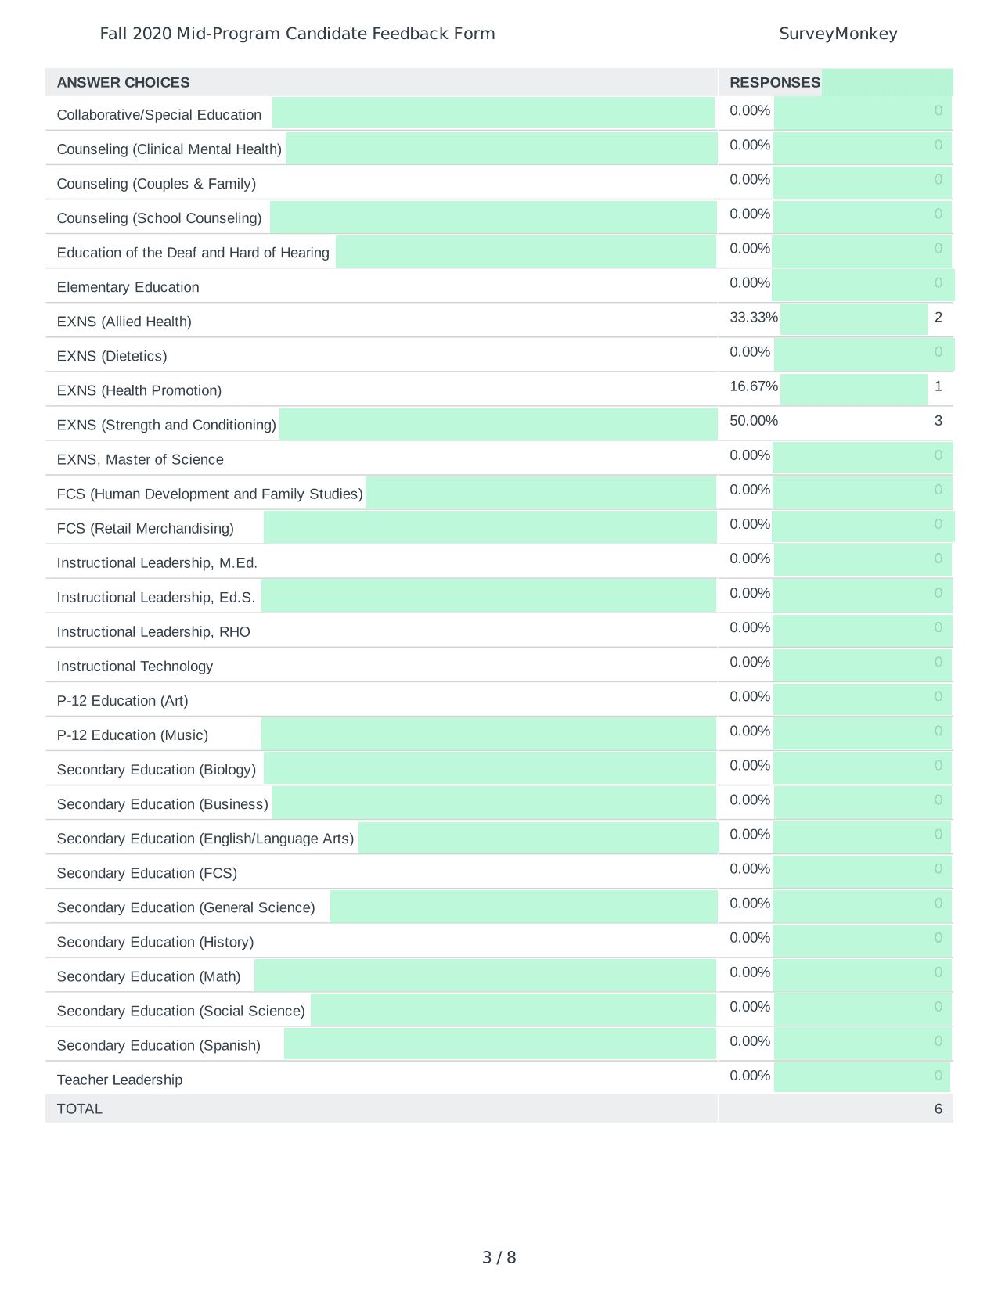Select FCS (Retail Merchandising) row label
The width and height of the screenshot is (998, 1290).
pyautogui.click(x=146, y=529)
